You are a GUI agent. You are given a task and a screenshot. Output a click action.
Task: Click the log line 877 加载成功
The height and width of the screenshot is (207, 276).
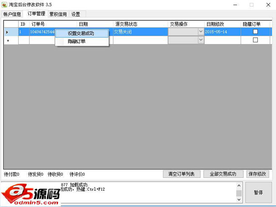click(75, 185)
